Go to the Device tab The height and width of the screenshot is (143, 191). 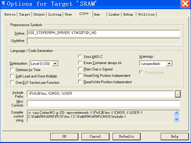pos(10,14)
